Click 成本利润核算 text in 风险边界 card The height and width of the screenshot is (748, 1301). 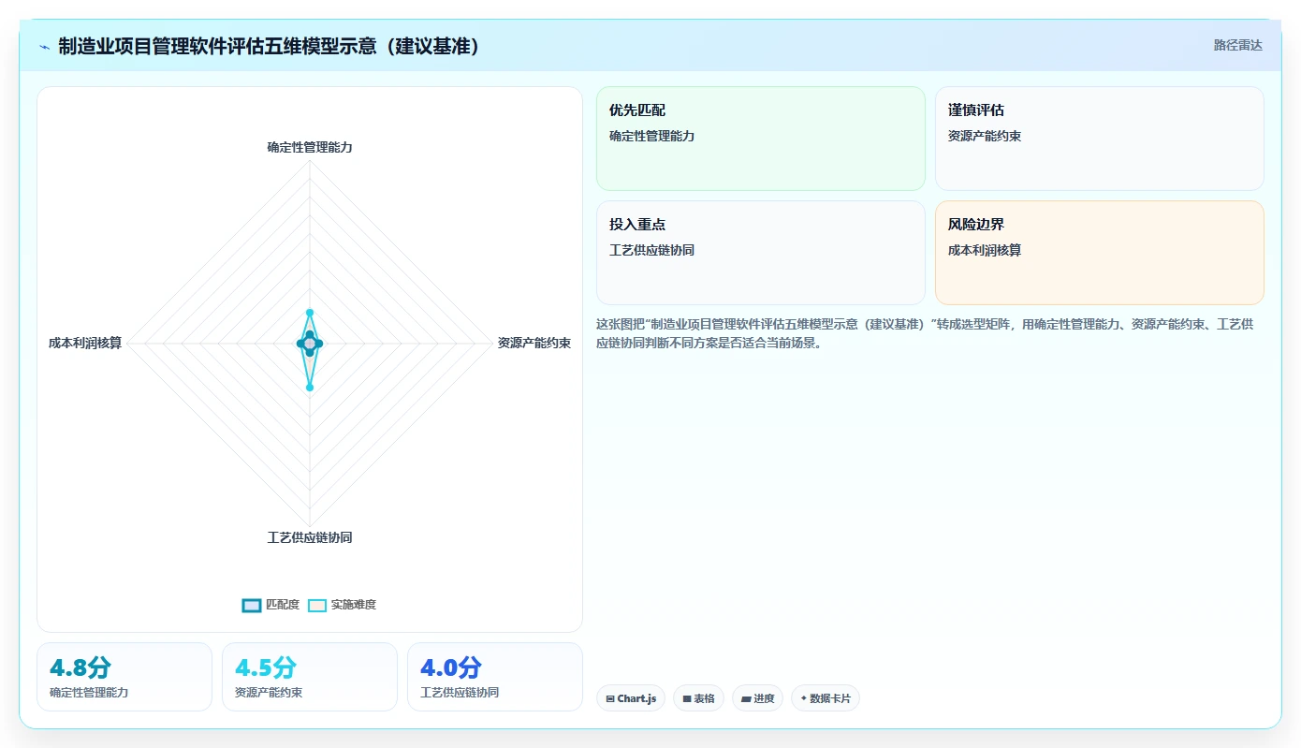pos(985,251)
